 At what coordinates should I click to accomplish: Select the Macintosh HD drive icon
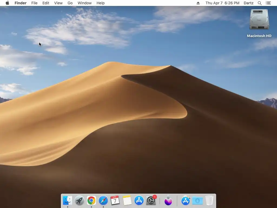pyautogui.click(x=259, y=19)
